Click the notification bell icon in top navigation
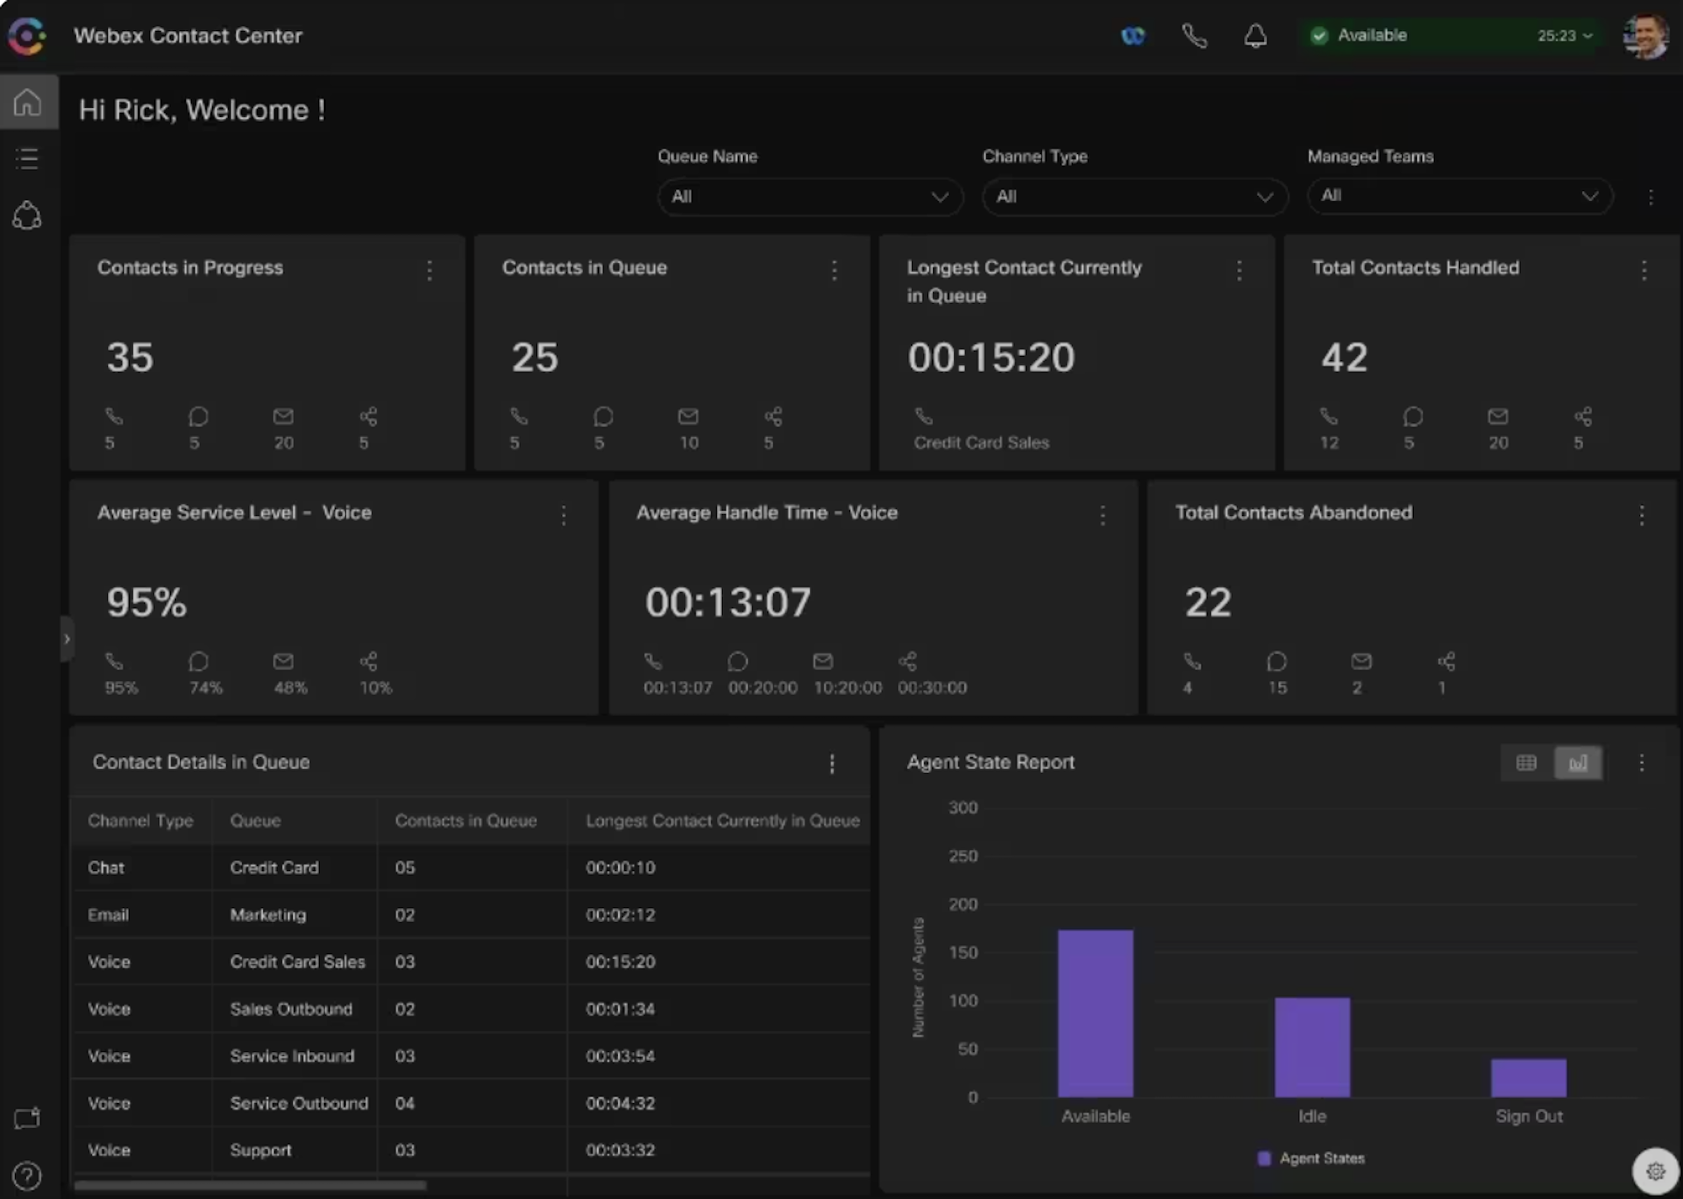The width and height of the screenshot is (1683, 1199). coord(1255,35)
